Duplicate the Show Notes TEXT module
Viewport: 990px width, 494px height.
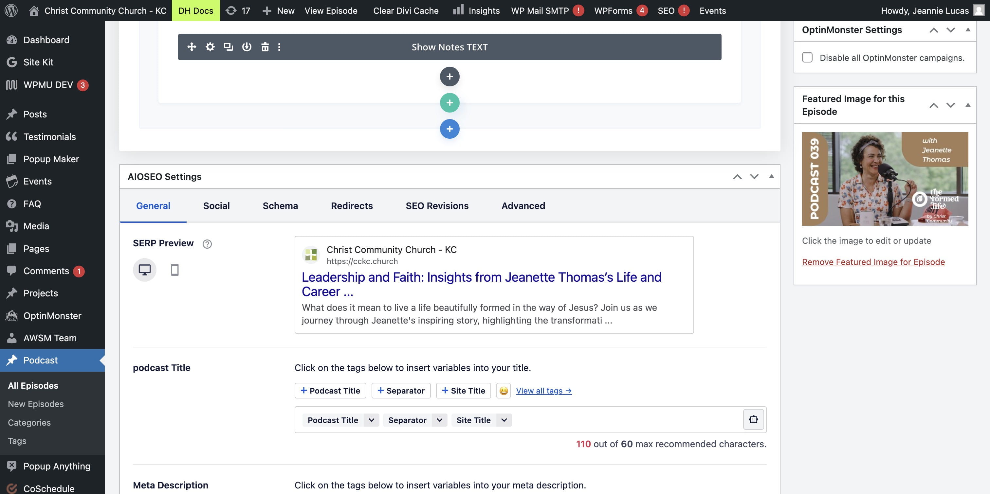point(228,47)
